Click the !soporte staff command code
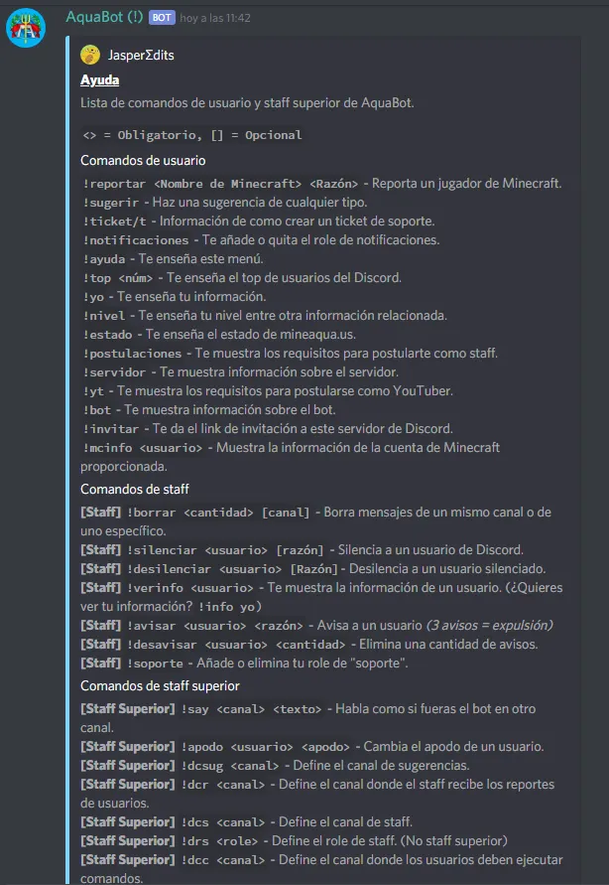Image resolution: width=609 pixels, height=885 pixels. click(156, 663)
